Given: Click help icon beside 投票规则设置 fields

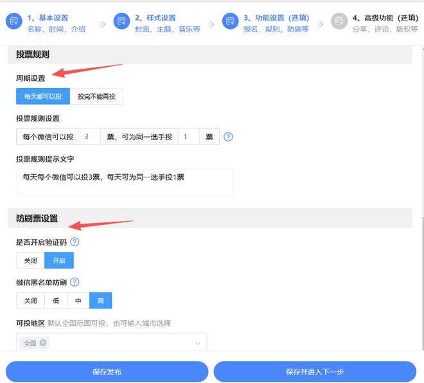Looking at the screenshot, I should (x=228, y=137).
